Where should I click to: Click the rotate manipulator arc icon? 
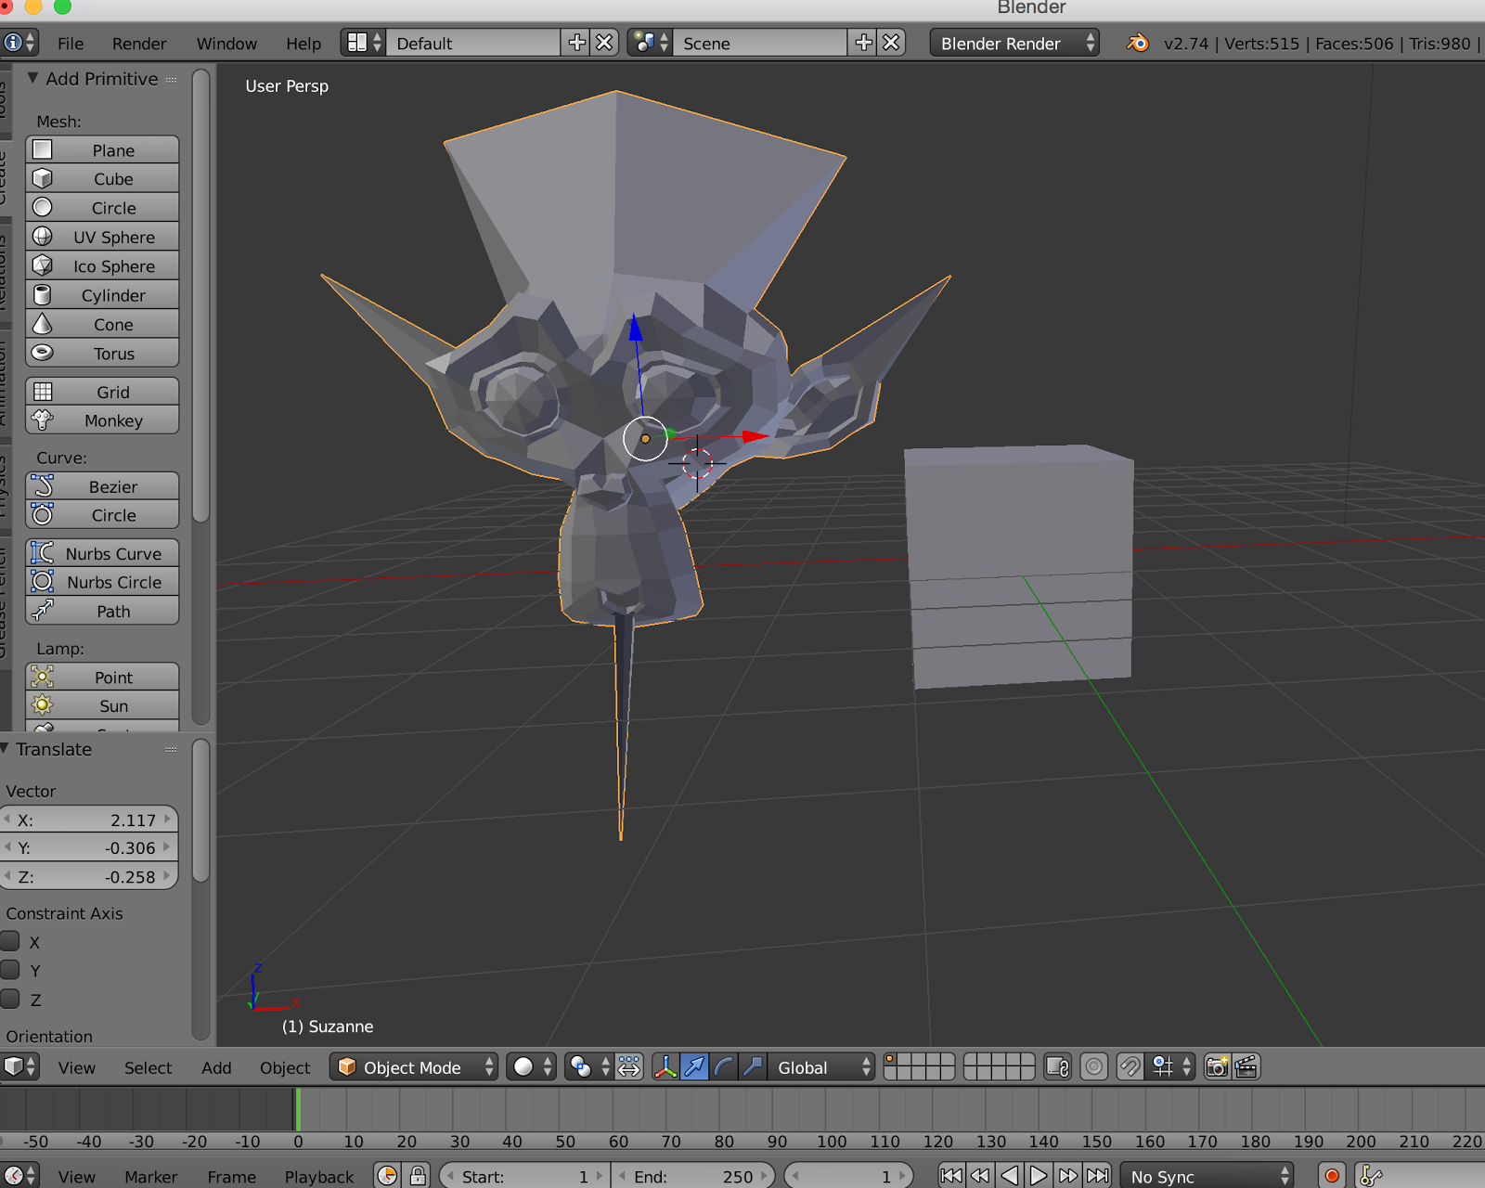[x=724, y=1067]
